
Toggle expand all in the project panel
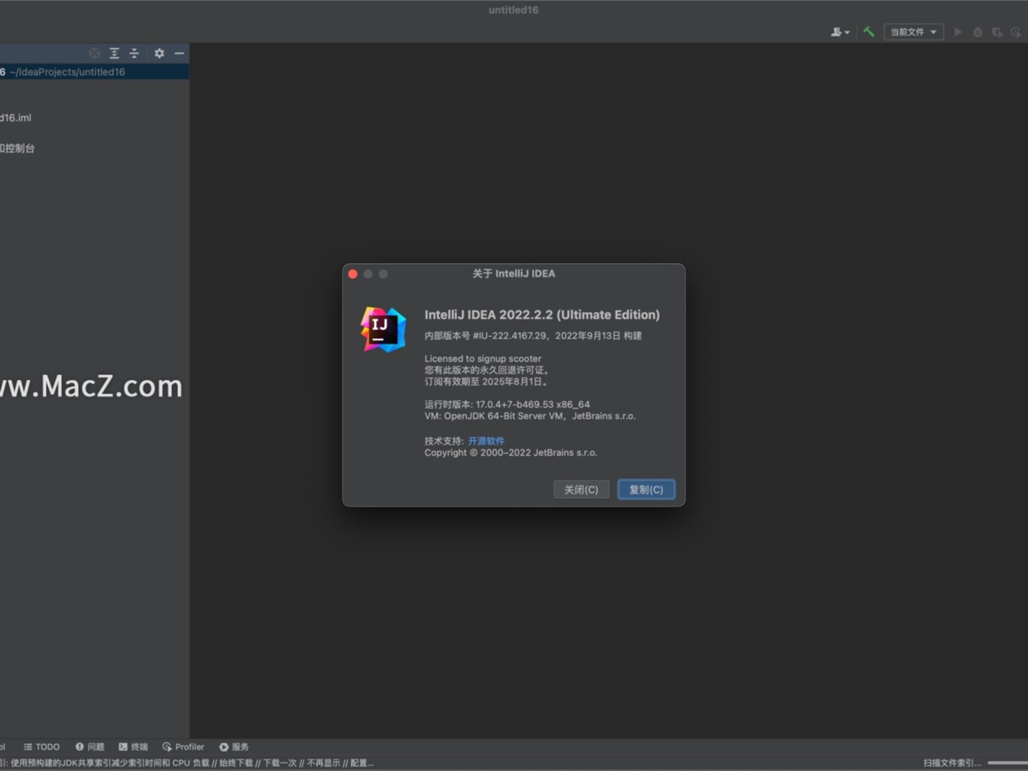click(x=114, y=53)
